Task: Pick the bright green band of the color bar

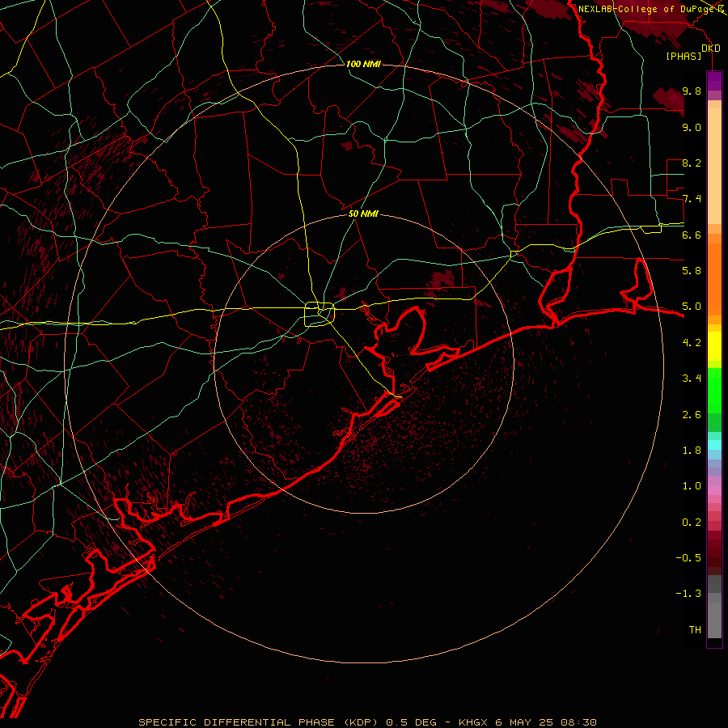Action: (714, 390)
